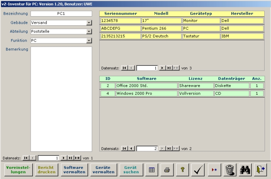Search using the binoculars icon
The width and height of the screenshot is (271, 179).
pyautogui.click(x=245, y=170)
